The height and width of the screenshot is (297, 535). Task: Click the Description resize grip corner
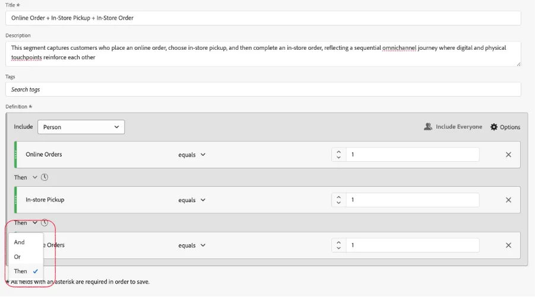pyautogui.click(x=518, y=64)
